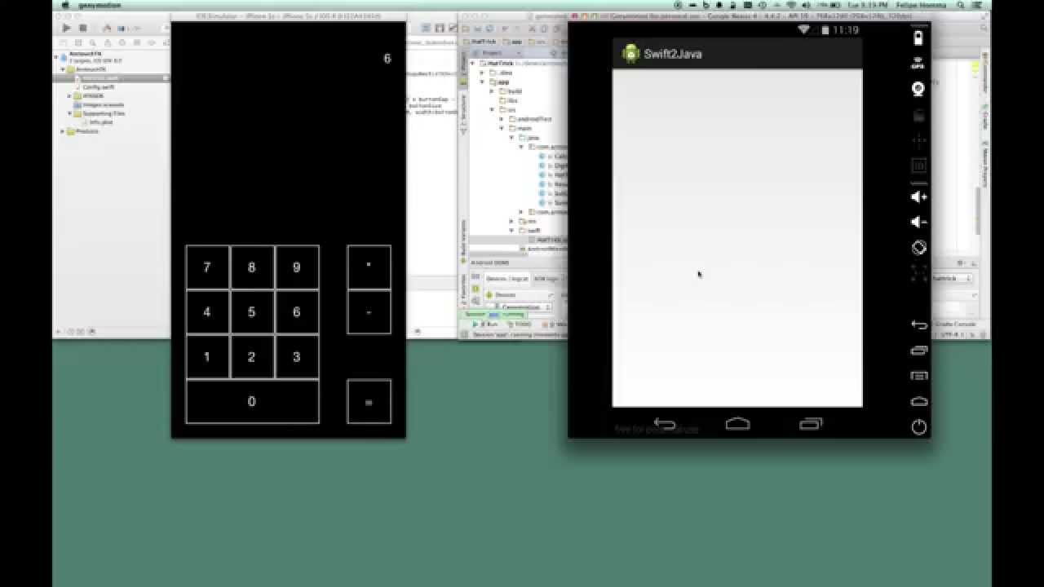Tap the Android home navigation button
Image resolution: width=1044 pixels, height=587 pixels.
click(737, 424)
